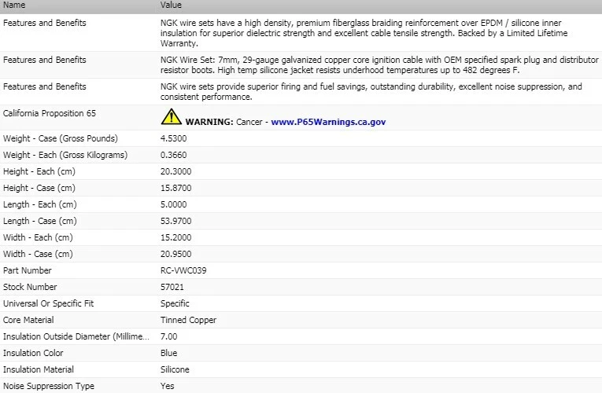Select the value Tinned Copper

click(189, 320)
